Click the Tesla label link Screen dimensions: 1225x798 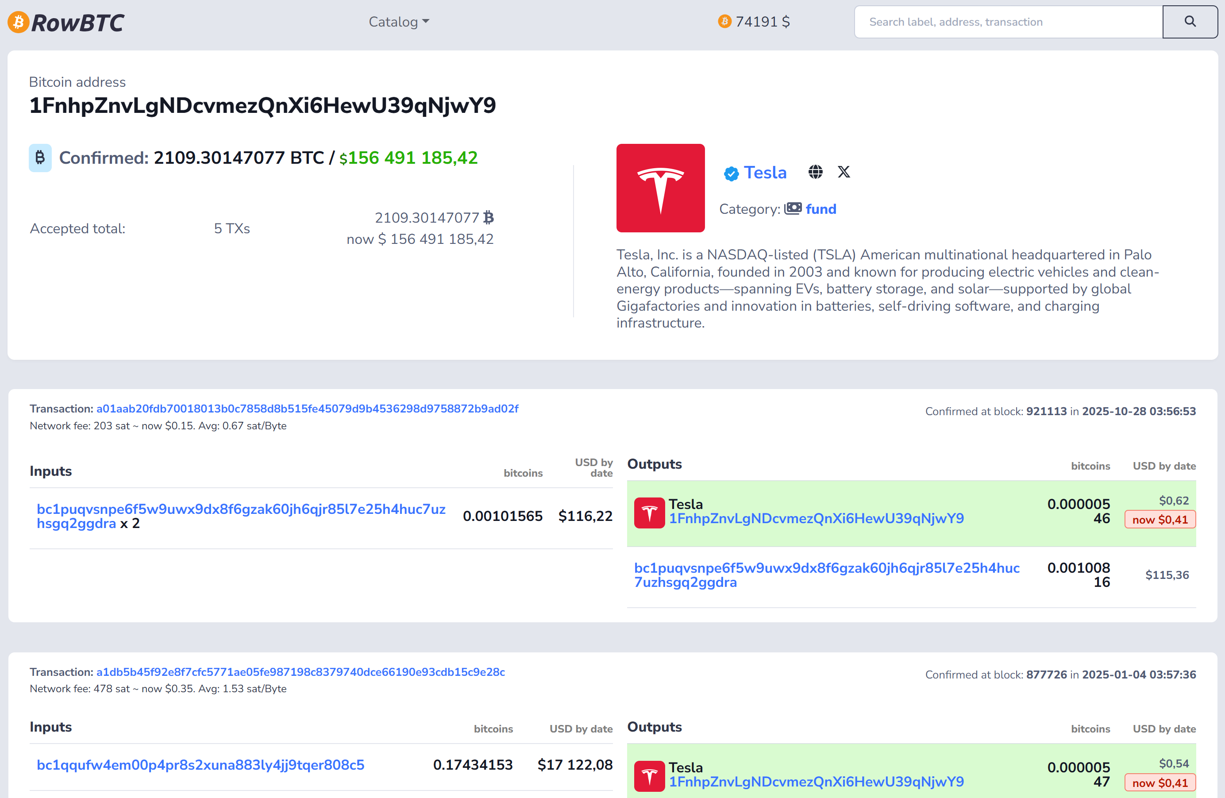coord(765,173)
